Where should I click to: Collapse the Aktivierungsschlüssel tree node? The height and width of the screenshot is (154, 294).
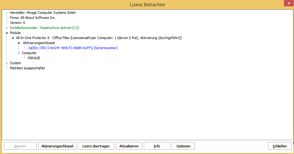pyautogui.click(x=19, y=43)
